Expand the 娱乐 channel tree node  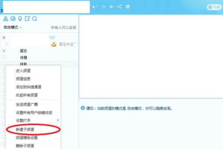pyautogui.click(x=4, y=51)
